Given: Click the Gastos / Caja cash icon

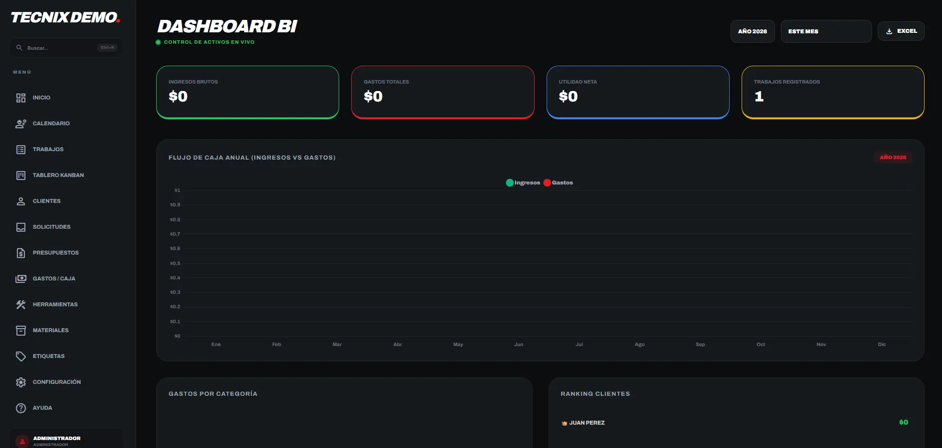Looking at the screenshot, I should coord(21,279).
